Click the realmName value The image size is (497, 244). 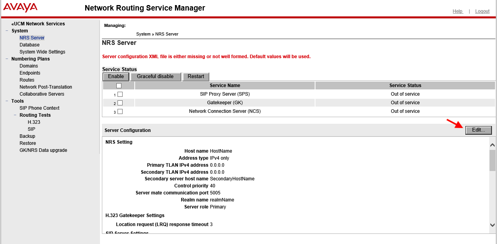click(222, 200)
